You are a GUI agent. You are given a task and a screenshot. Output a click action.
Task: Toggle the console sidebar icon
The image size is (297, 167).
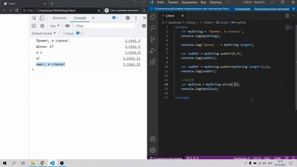click(x=34, y=26)
